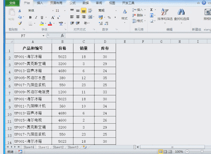Click the camera icon in ribbon
The height and width of the screenshot is (154, 211).
(x=208, y=12)
